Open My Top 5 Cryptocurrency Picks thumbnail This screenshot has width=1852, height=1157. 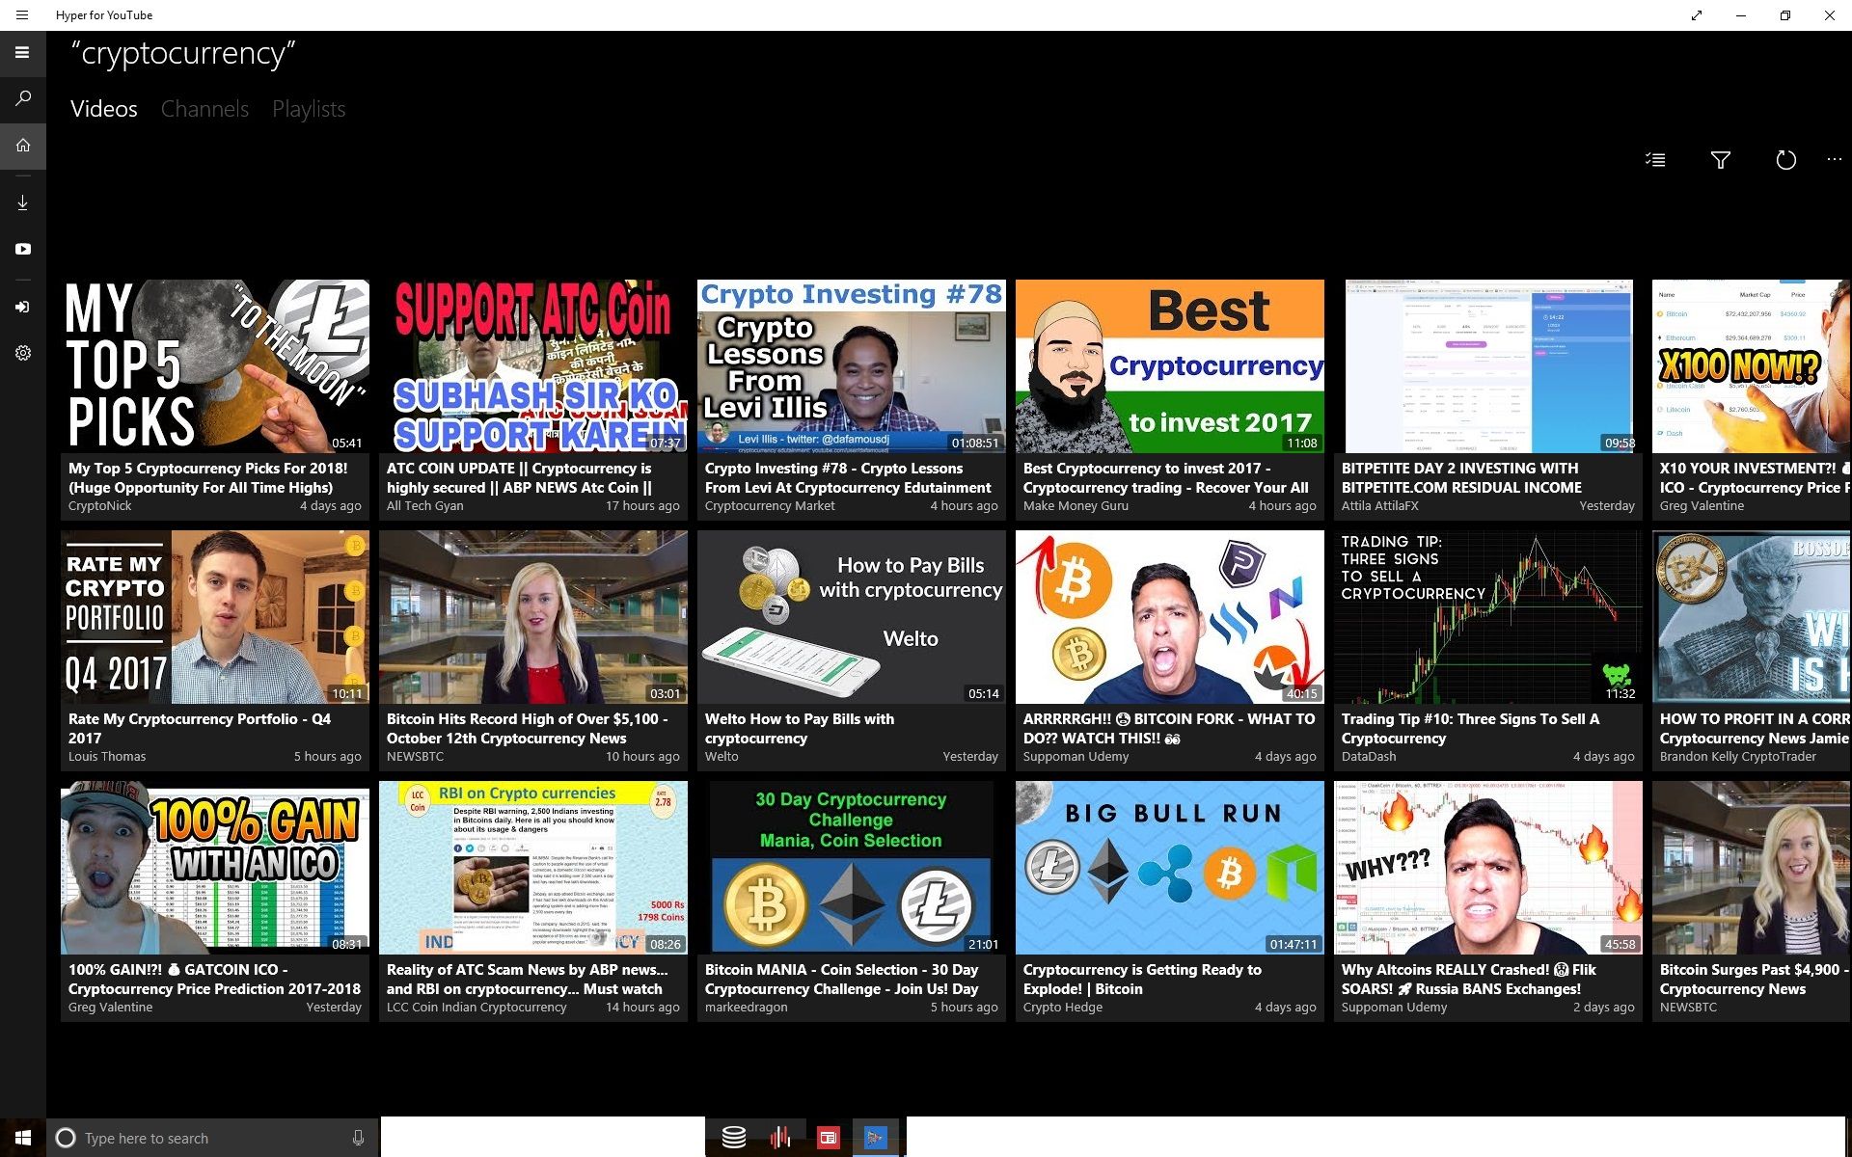[x=215, y=366]
